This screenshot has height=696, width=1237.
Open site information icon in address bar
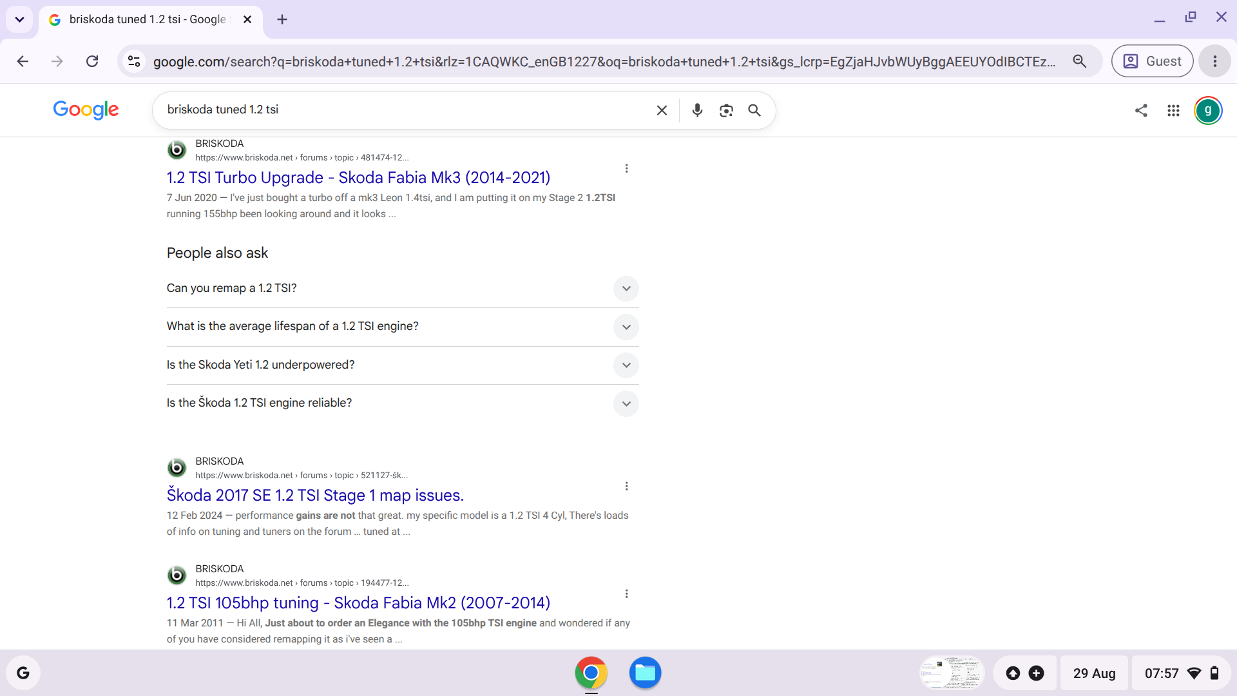click(134, 61)
